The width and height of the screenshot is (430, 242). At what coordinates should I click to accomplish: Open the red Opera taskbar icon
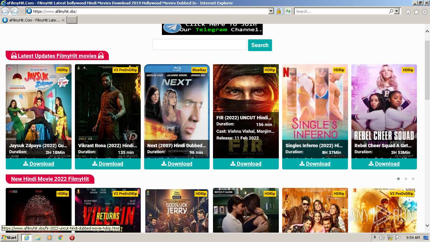point(72,238)
